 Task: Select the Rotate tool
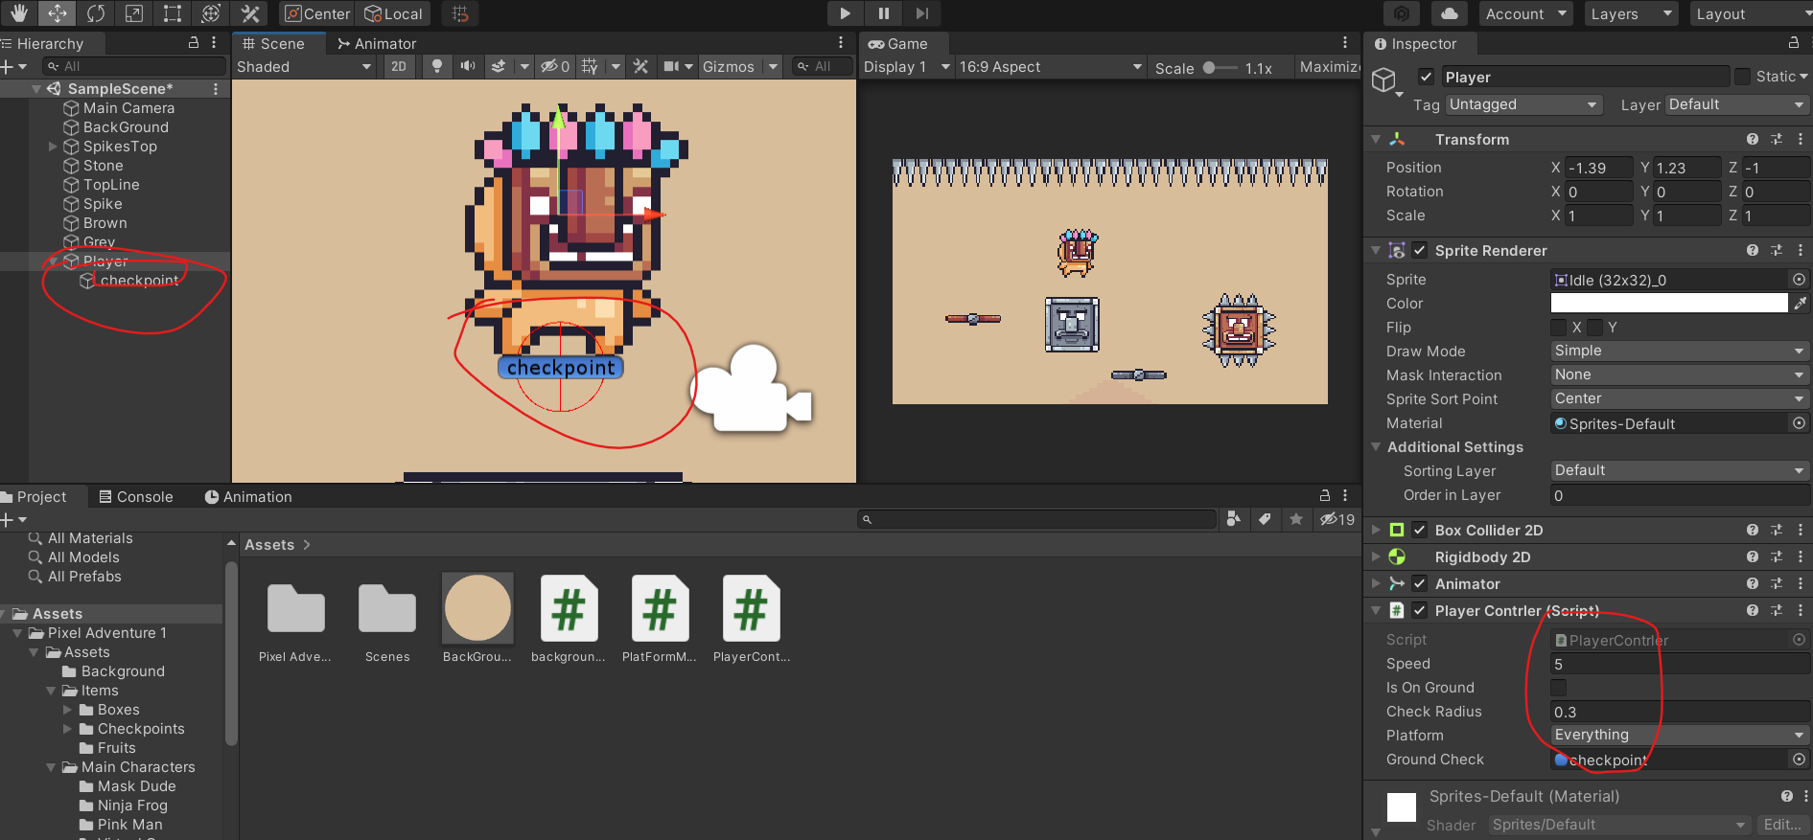click(96, 13)
